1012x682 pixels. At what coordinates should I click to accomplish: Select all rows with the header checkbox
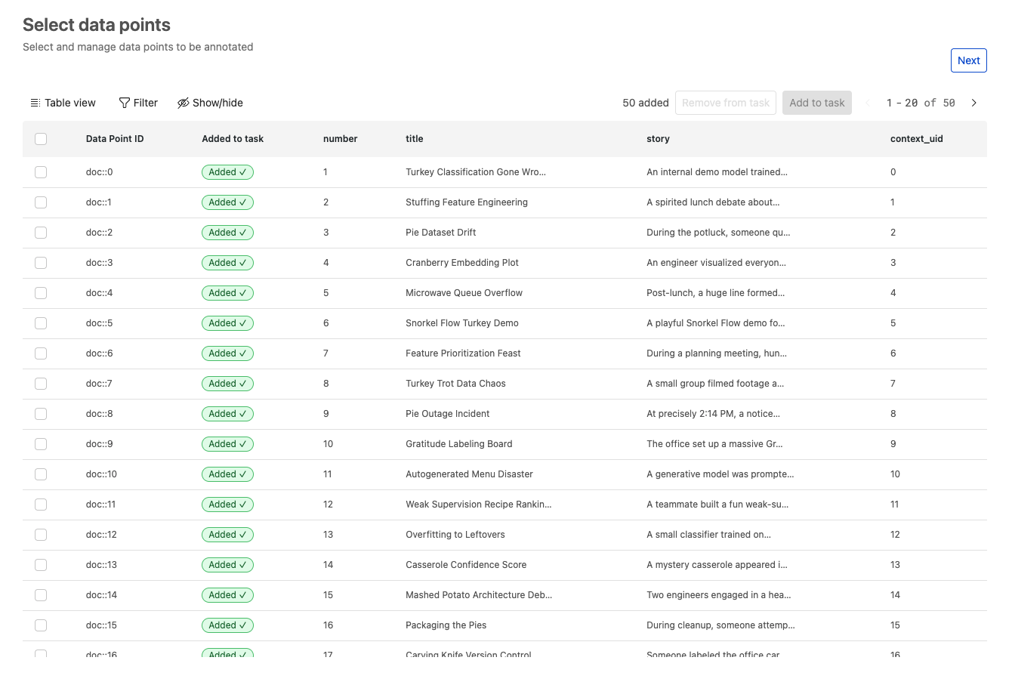[40, 139]
